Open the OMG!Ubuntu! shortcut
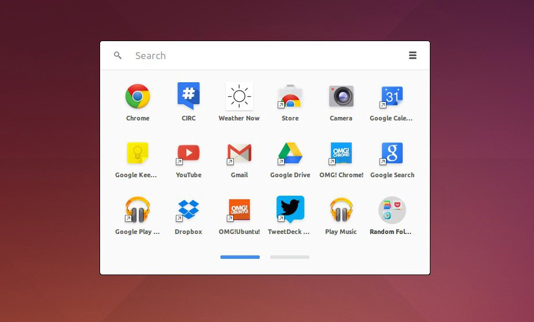Screen dimensions: 534x322 click(239, 210)
